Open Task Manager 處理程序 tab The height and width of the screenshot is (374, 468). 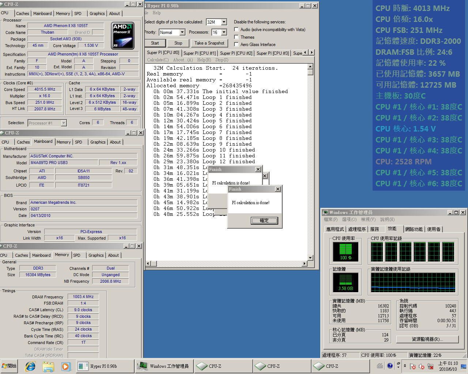coord(357,229)
